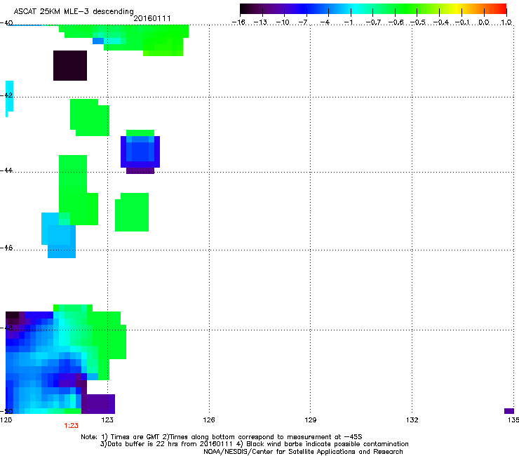Click the date label 20160111
Viewport: 519px width, 456px height.
pyautogui.click(x=152, y=18)
